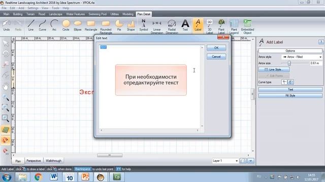Select the Rectangle tool
Screen dimensions: 325x182
91,25
